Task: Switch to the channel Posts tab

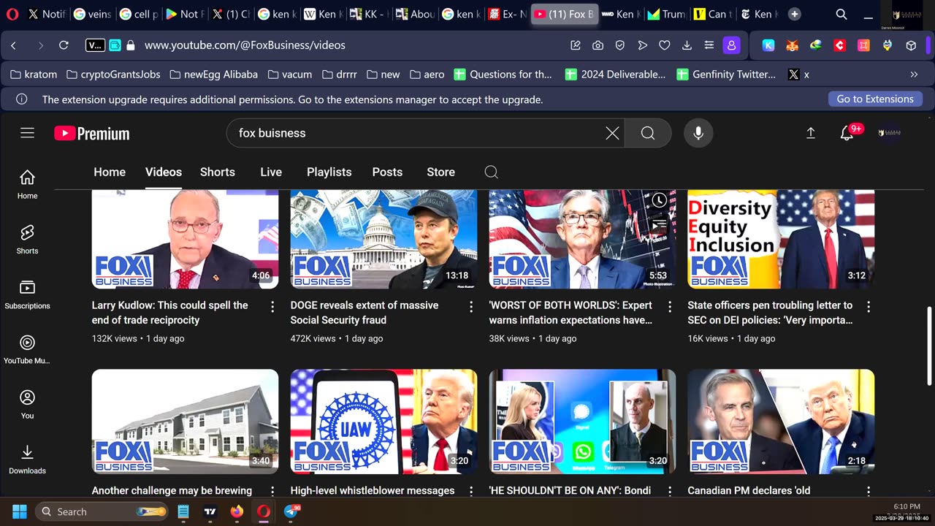Action: (x=387, y=172)
